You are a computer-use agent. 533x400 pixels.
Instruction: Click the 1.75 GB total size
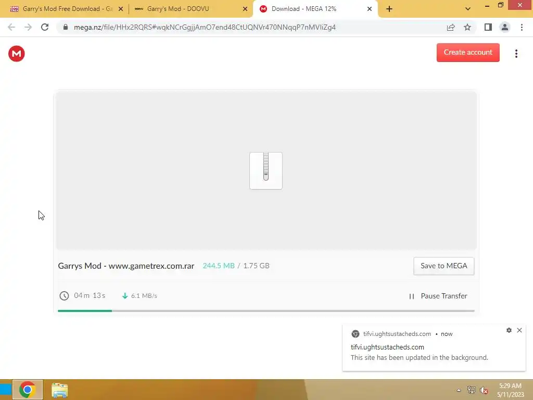coord(256,266)
